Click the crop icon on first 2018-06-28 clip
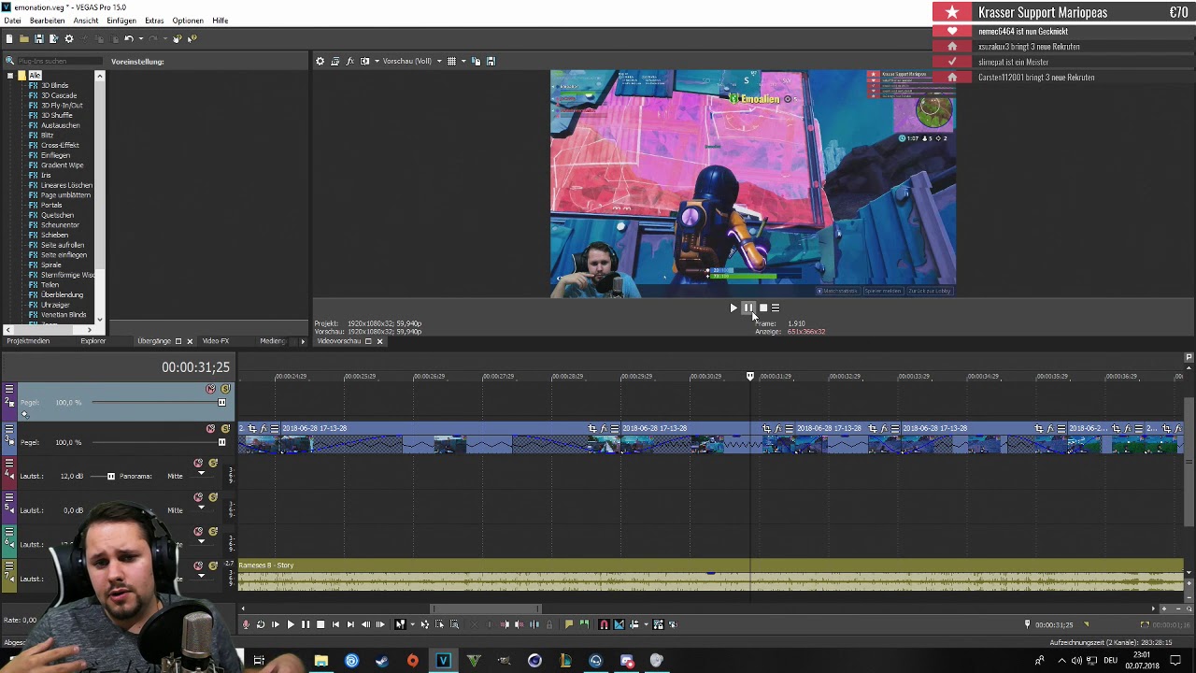 251,428
